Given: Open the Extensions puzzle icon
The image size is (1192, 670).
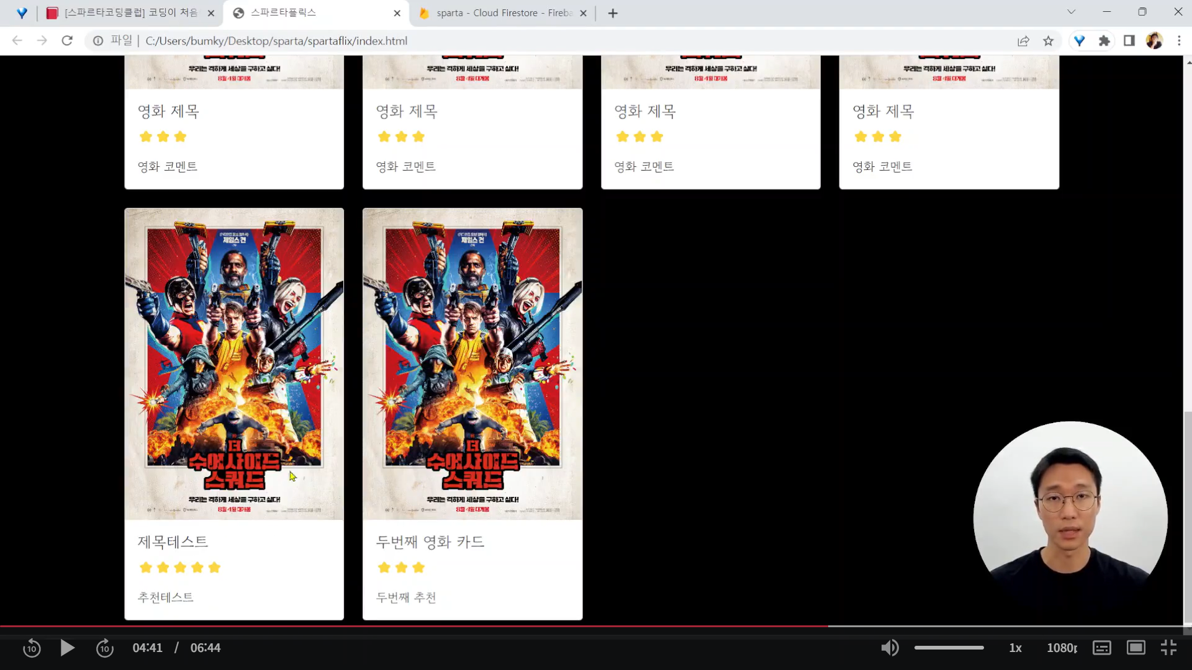Looking at the screenshot, I should pyautogui.click(x=1104, y=41).
